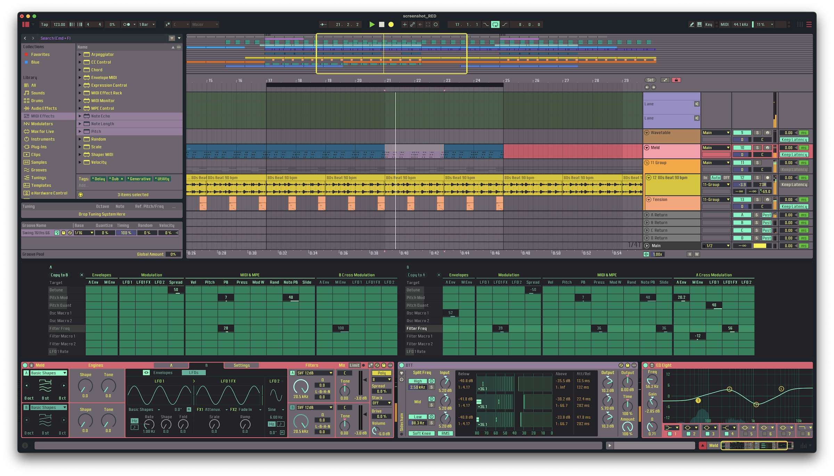Open the Groove Base 1/16 dropdown

(84, 233)
